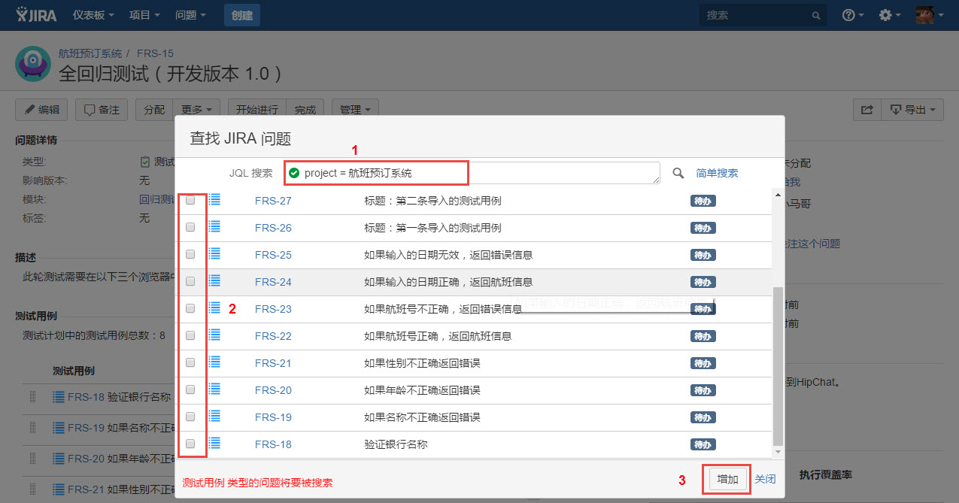Click the JIRA logo
This screenshot has height=503, width=959.
click(38, 15)
